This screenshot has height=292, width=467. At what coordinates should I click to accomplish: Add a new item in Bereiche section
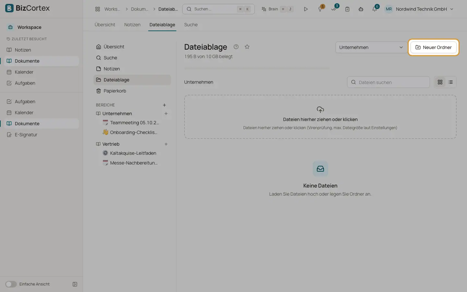click(x=164, y=105)
